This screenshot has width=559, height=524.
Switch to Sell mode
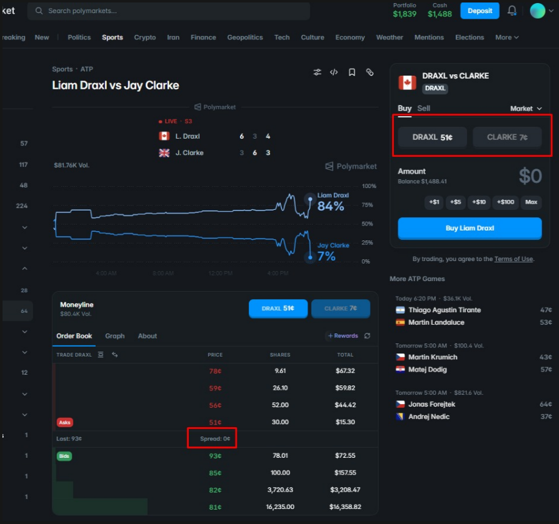[x=423, y=108]
